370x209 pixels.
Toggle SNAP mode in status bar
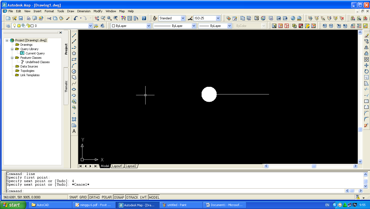pyautogui.click(x=73, y=197)
